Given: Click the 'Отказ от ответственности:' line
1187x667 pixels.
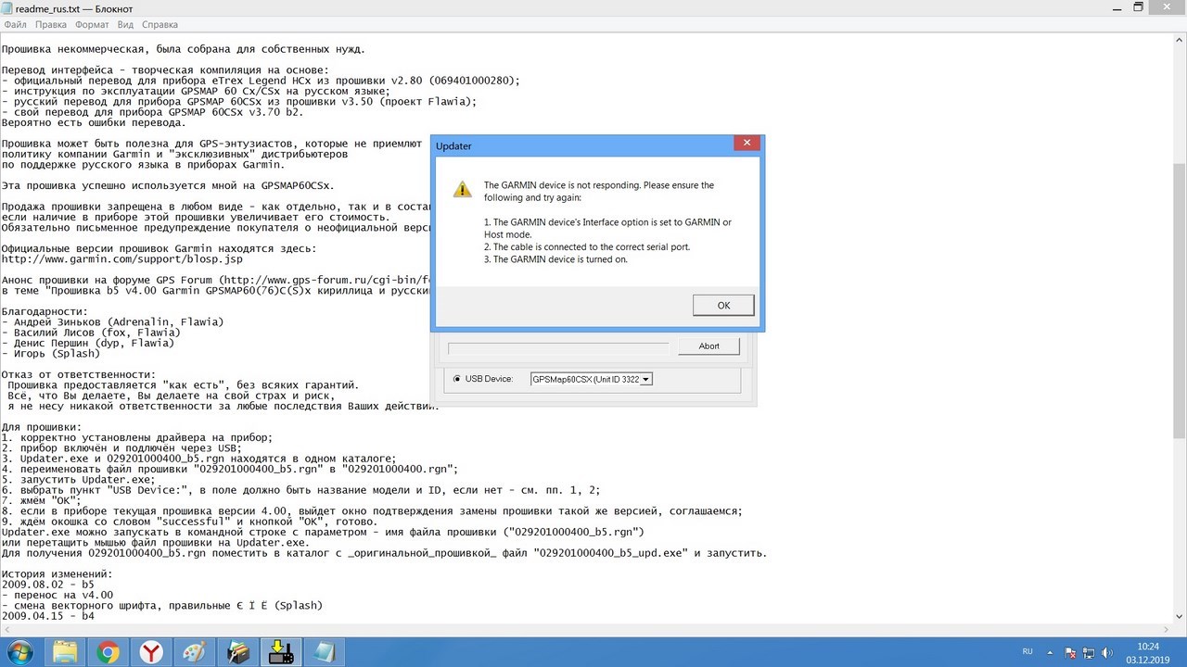Looking at the screenshot, I should 78,374.
